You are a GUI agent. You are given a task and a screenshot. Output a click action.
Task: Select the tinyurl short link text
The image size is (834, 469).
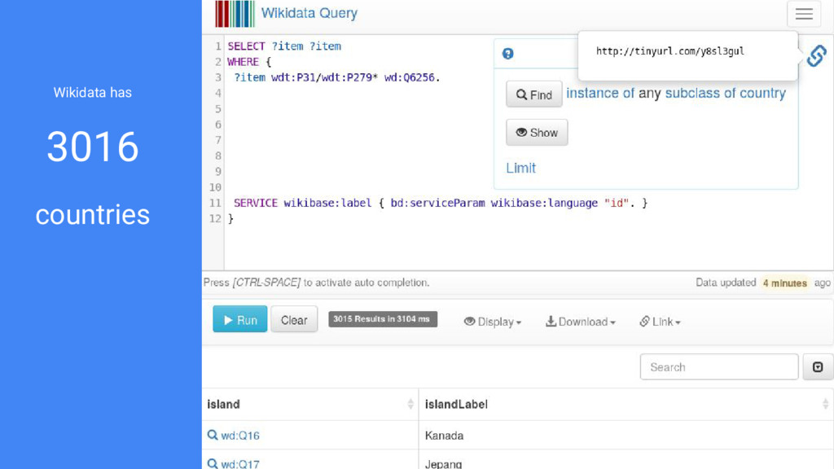click(x=669, y=51)
